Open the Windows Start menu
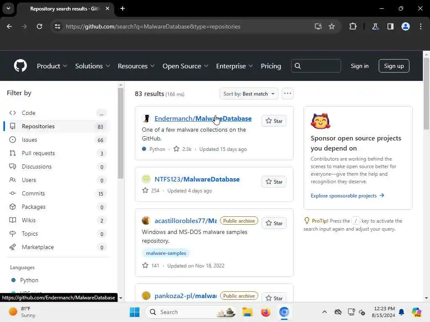The height and width of the screenshot is (322, 430). (134, 312)
